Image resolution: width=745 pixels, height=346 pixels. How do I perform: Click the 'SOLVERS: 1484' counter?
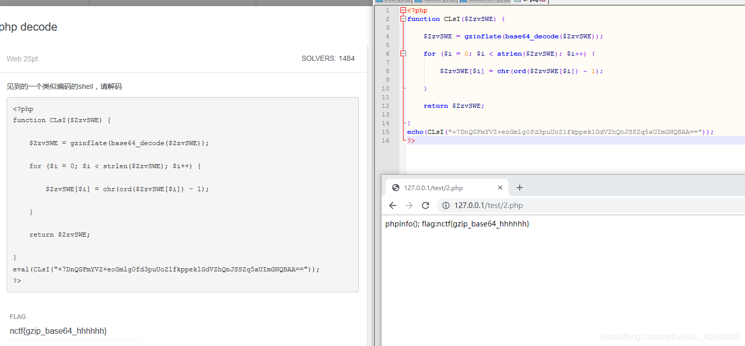328,59
